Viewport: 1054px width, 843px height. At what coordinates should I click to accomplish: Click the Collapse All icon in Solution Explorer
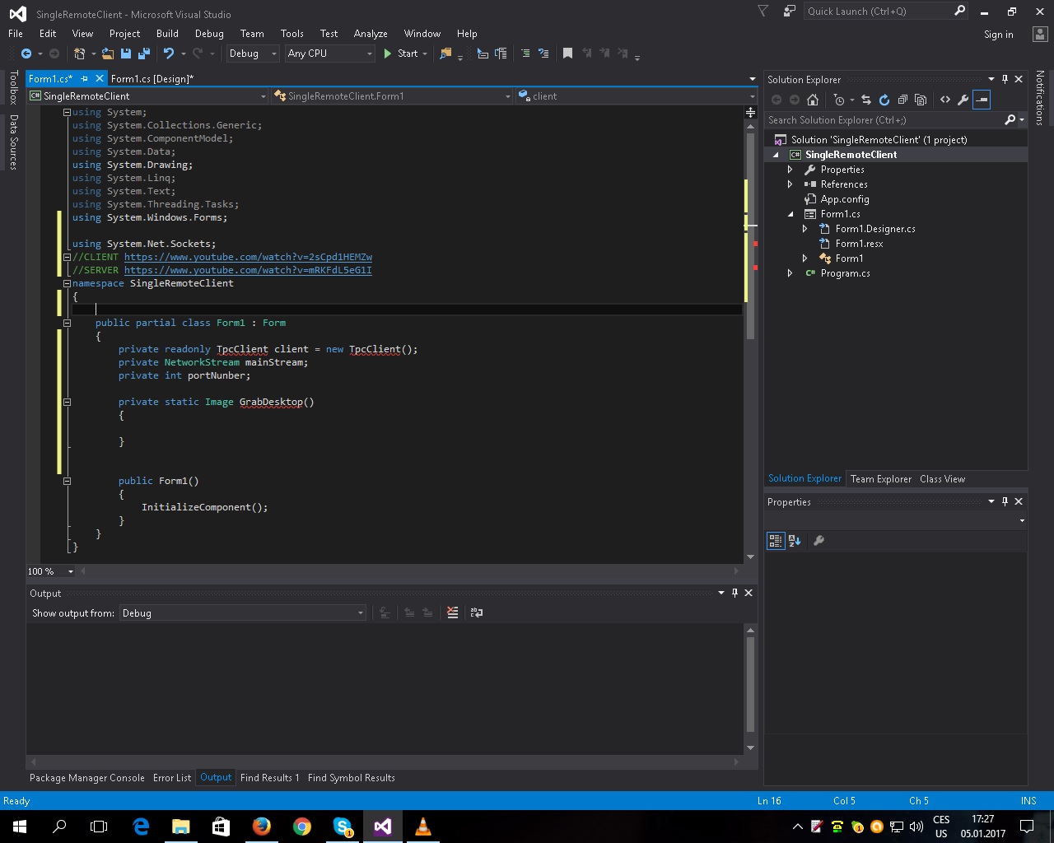coord(902,100)
